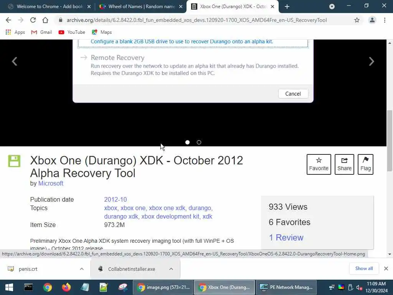Open the network tray icon
Viewport: 393px width, 295px height.
click(332, 287)
